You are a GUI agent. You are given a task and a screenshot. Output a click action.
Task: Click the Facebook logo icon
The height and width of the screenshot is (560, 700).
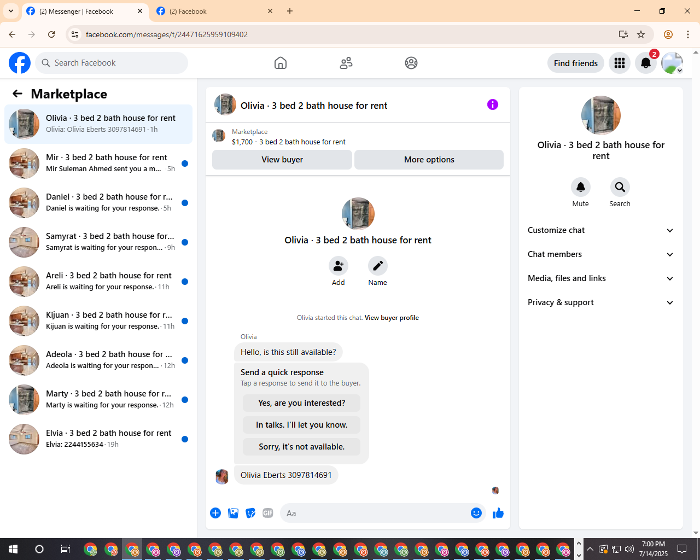coord(20,63)
